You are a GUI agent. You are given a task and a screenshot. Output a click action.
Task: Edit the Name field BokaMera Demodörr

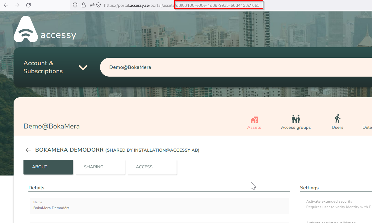click(159, 206)
